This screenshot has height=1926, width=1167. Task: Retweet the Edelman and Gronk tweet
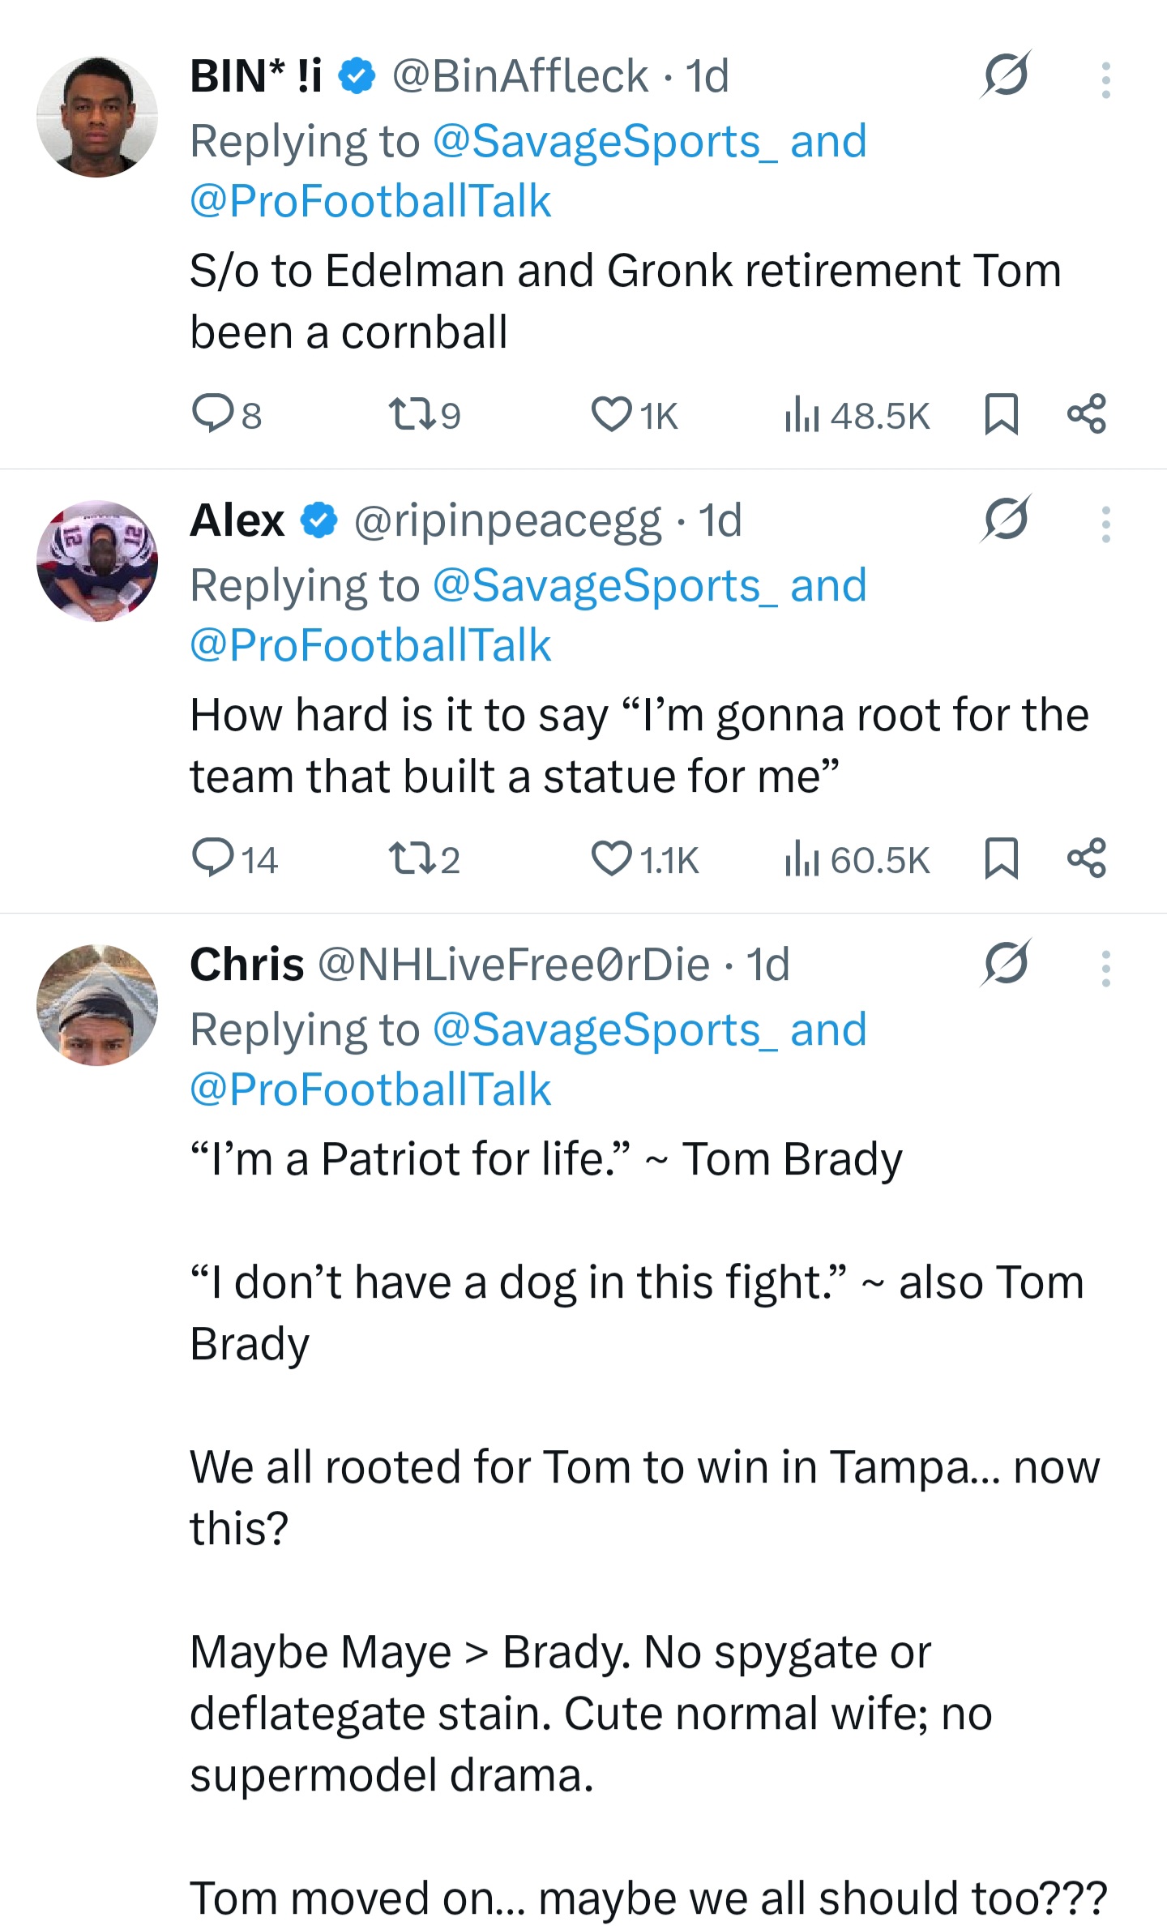413,413
